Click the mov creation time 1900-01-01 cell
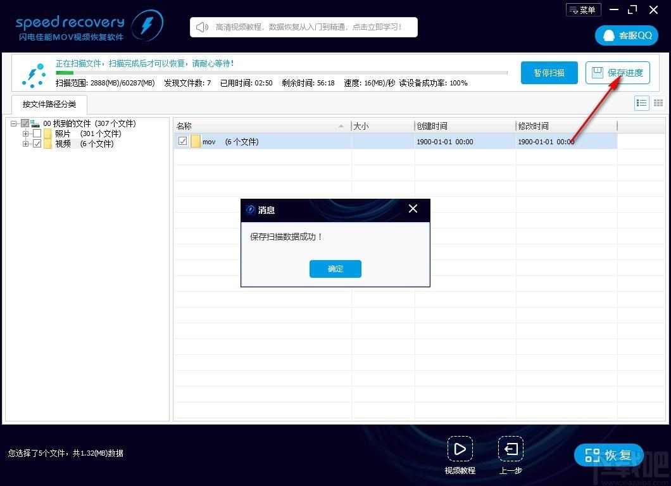This screenshot has height=486, width=671. [444, 142]
